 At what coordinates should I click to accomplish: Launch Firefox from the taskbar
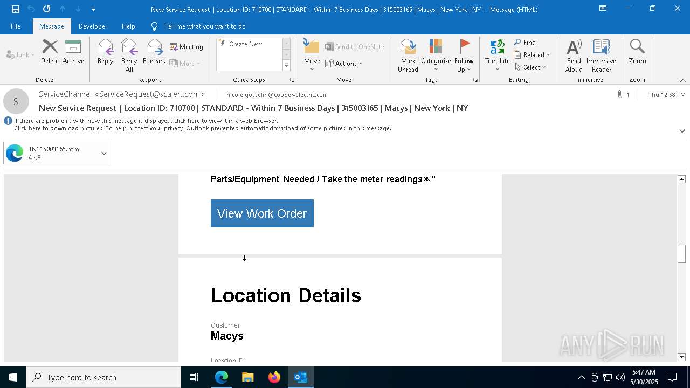(x=274, y=377)
